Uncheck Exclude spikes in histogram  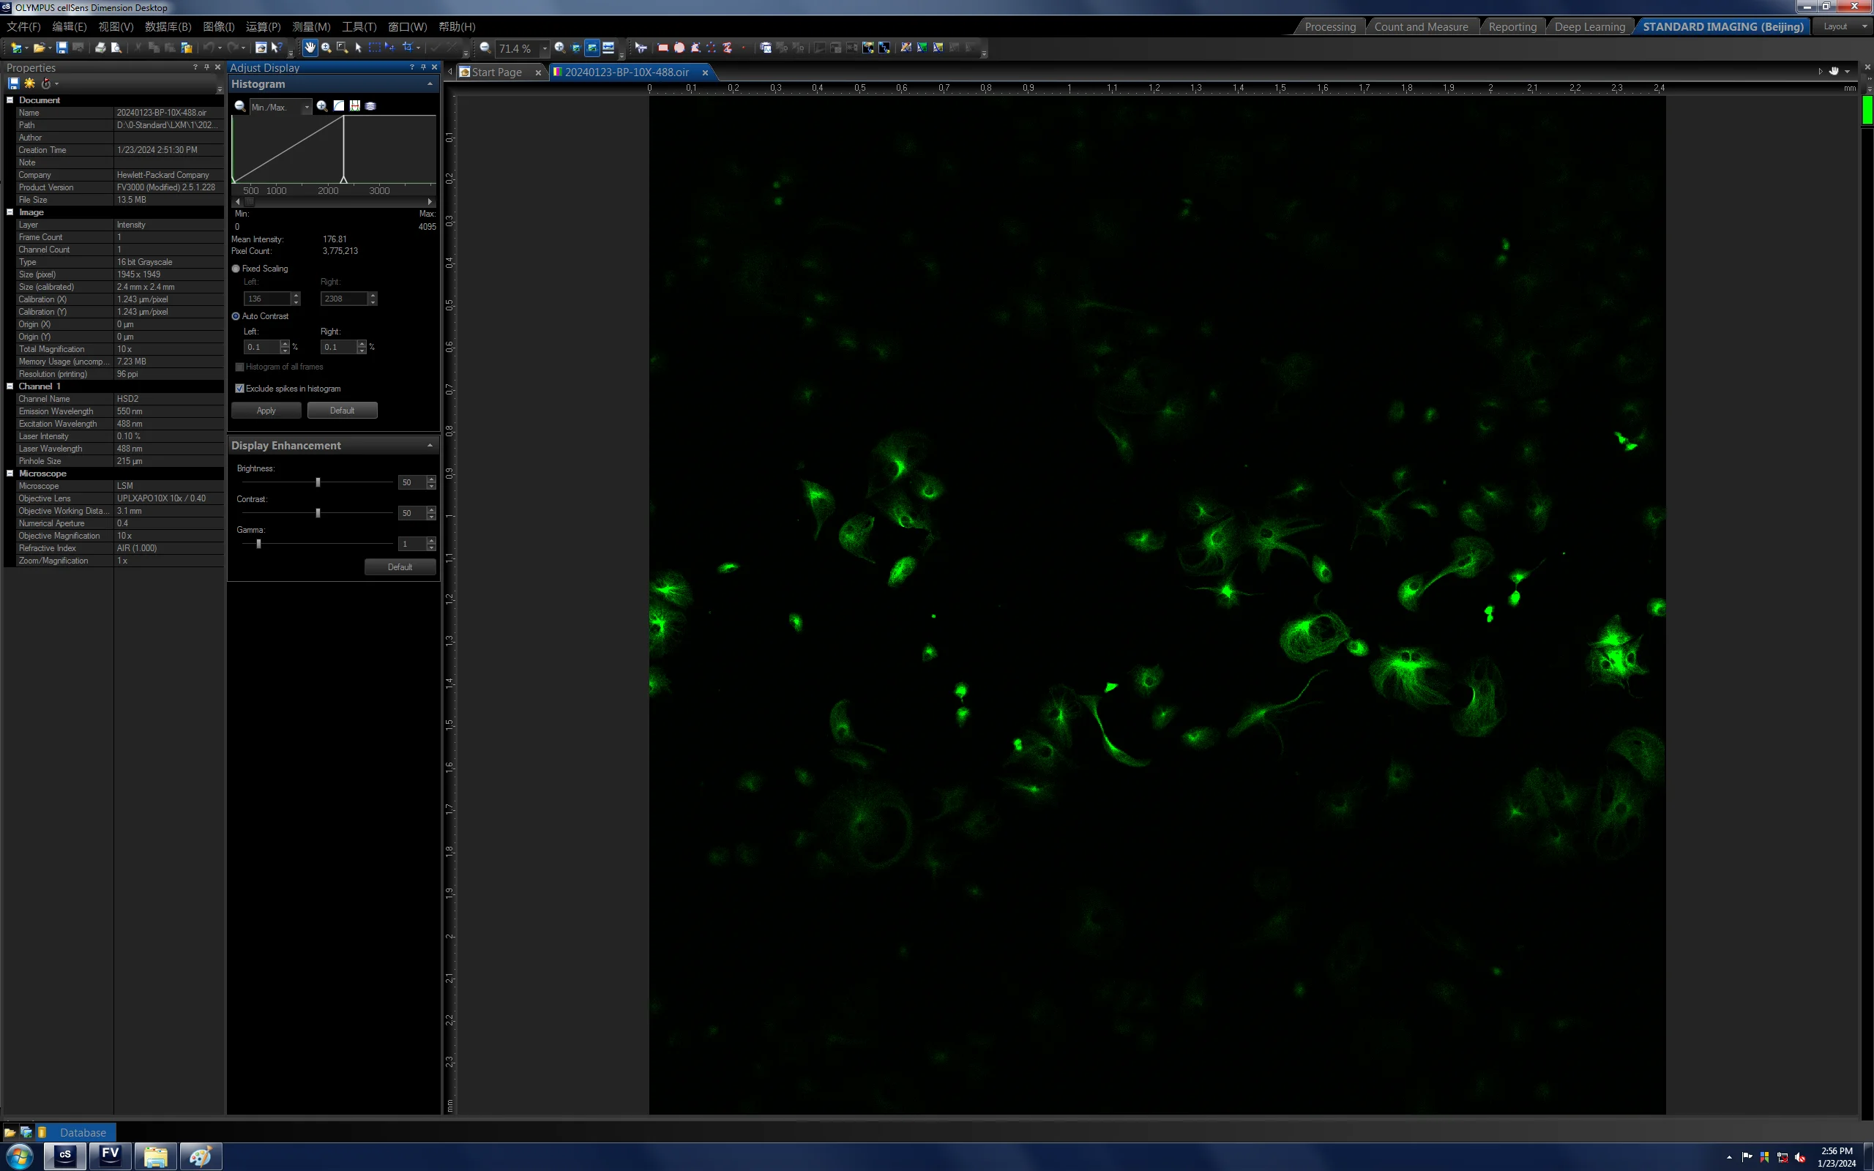240,389
